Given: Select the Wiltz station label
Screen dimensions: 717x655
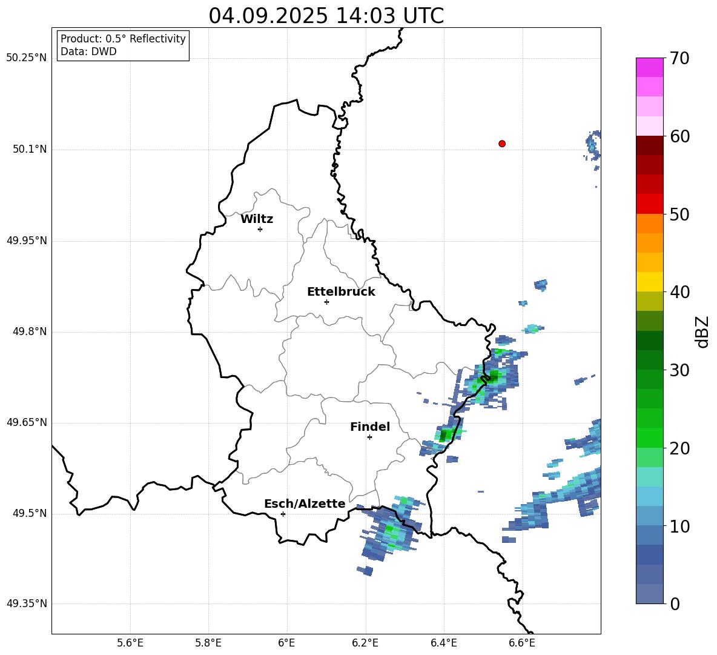Looking at the screenshot, I should point(257,219).
